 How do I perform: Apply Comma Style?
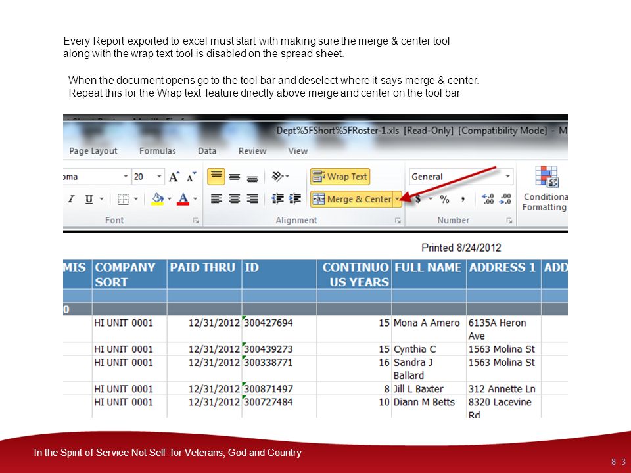(x=463, y=198)
